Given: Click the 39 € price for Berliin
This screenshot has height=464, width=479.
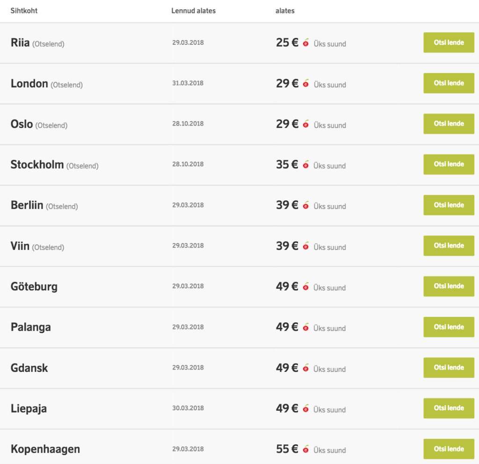Looking at the screenshot, I should (287, 205).
